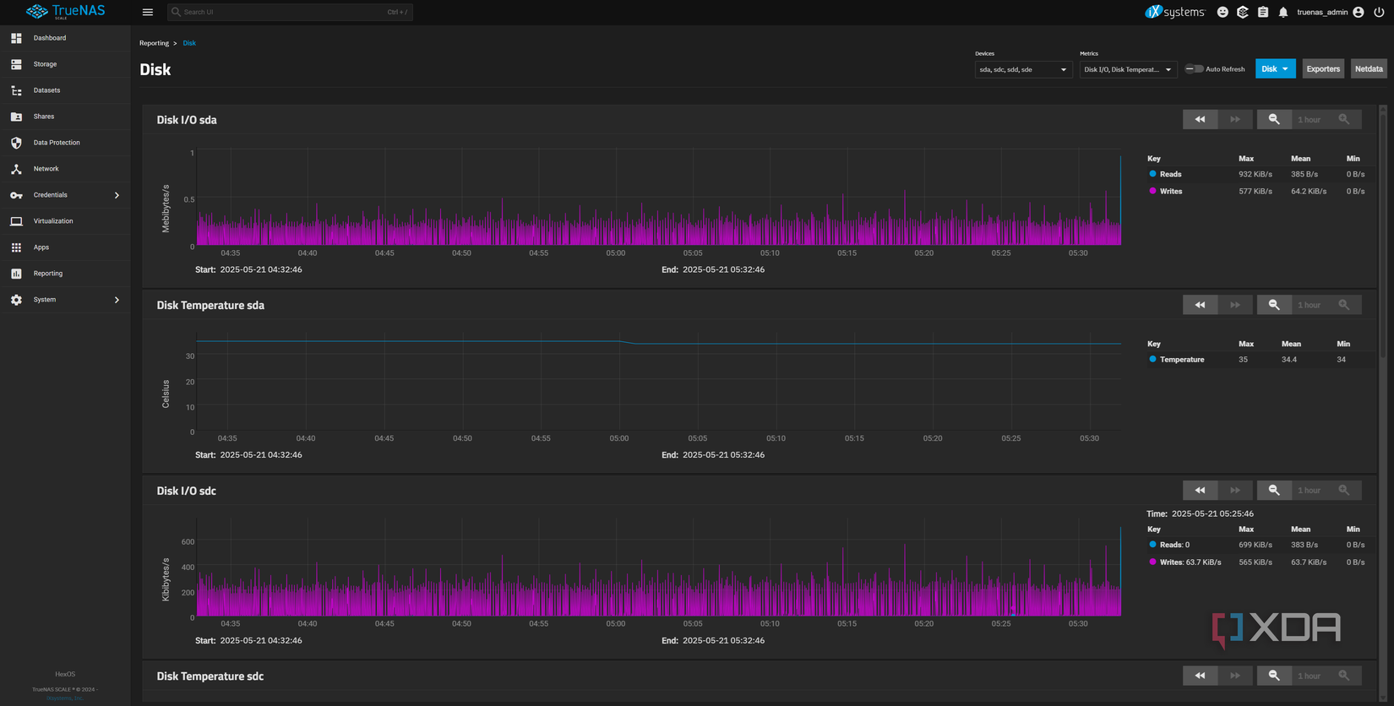Open the jobs clipboard icon
The image size is (1394, 706).
tap(1263, 12)
